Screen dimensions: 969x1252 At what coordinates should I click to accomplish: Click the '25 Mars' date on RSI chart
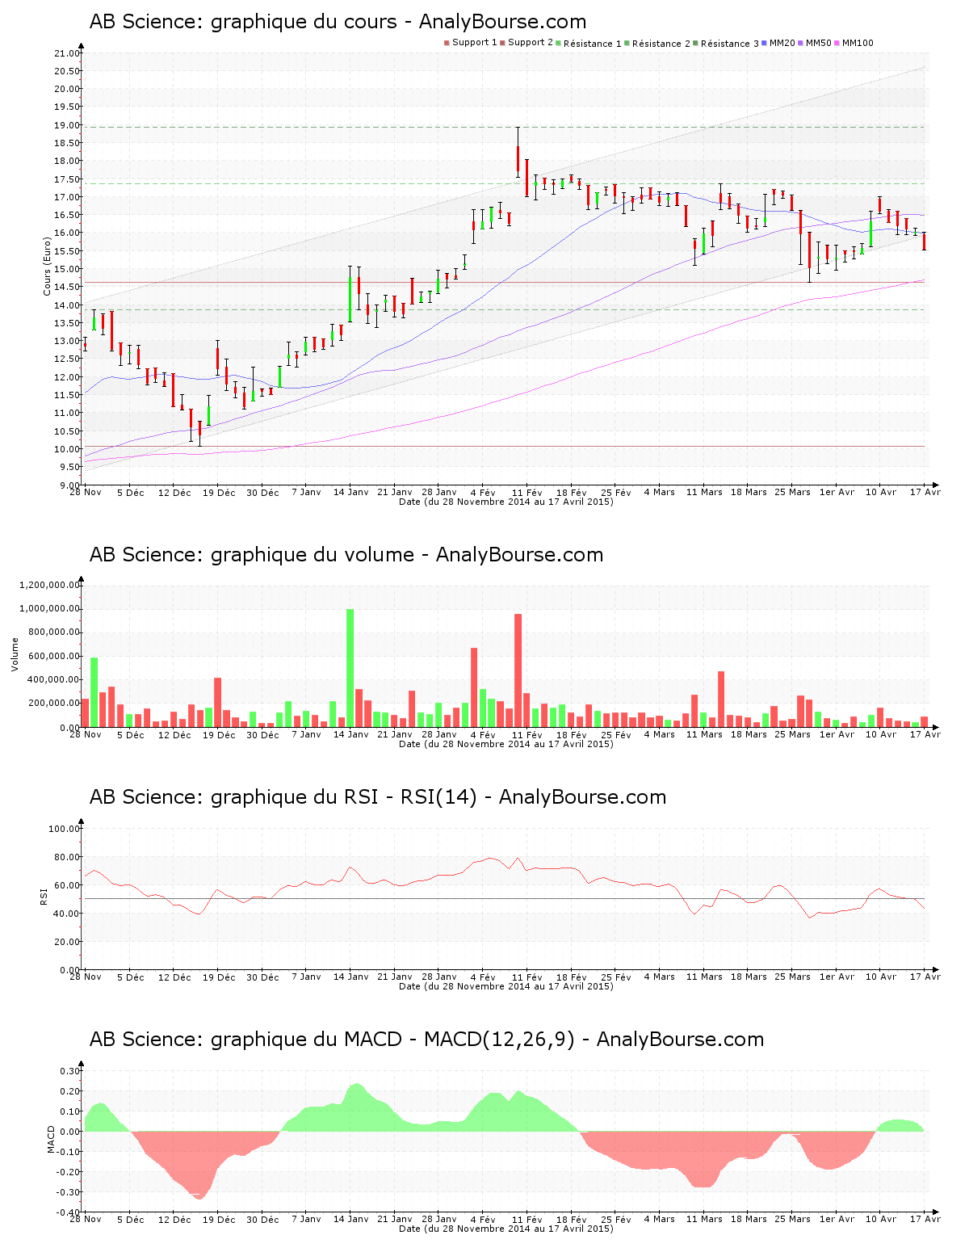[793, 977]
